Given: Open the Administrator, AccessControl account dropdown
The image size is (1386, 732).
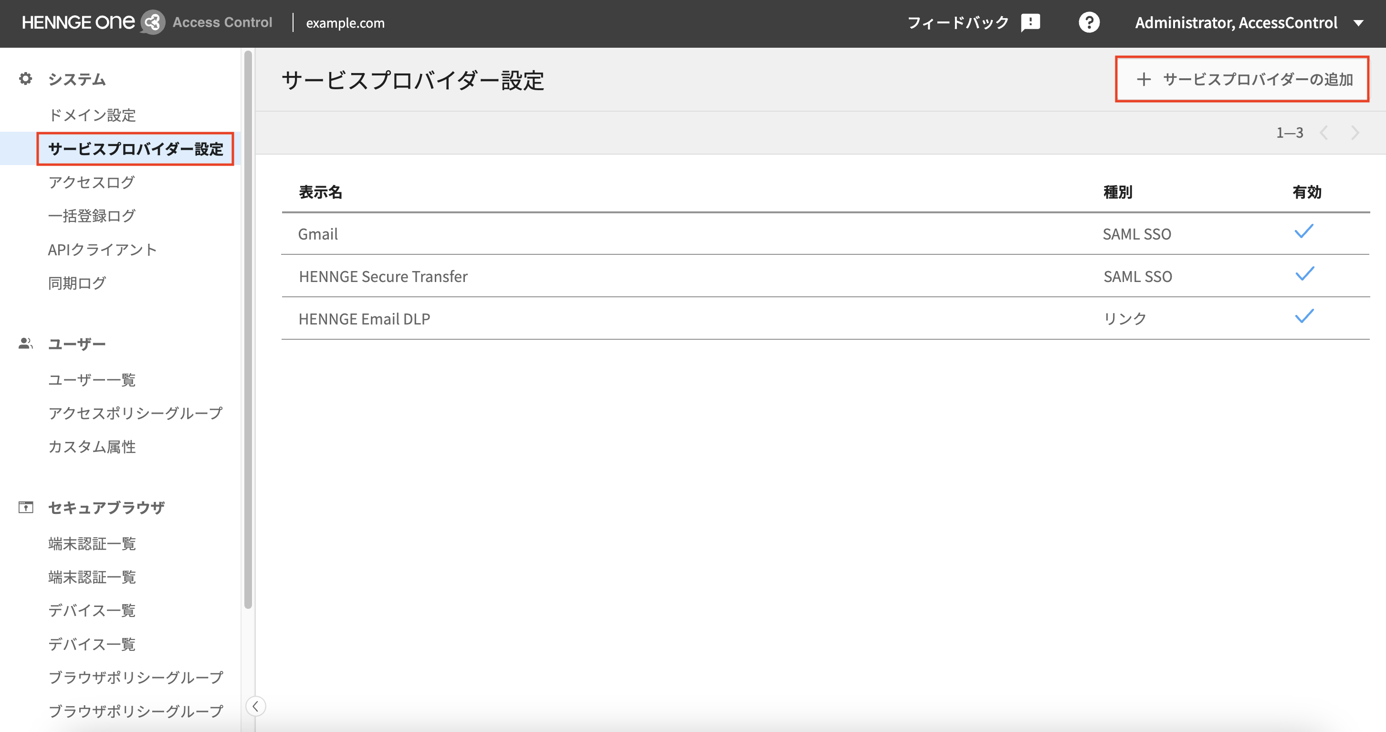Looking at the screenshot, I should click(1249, 22).
